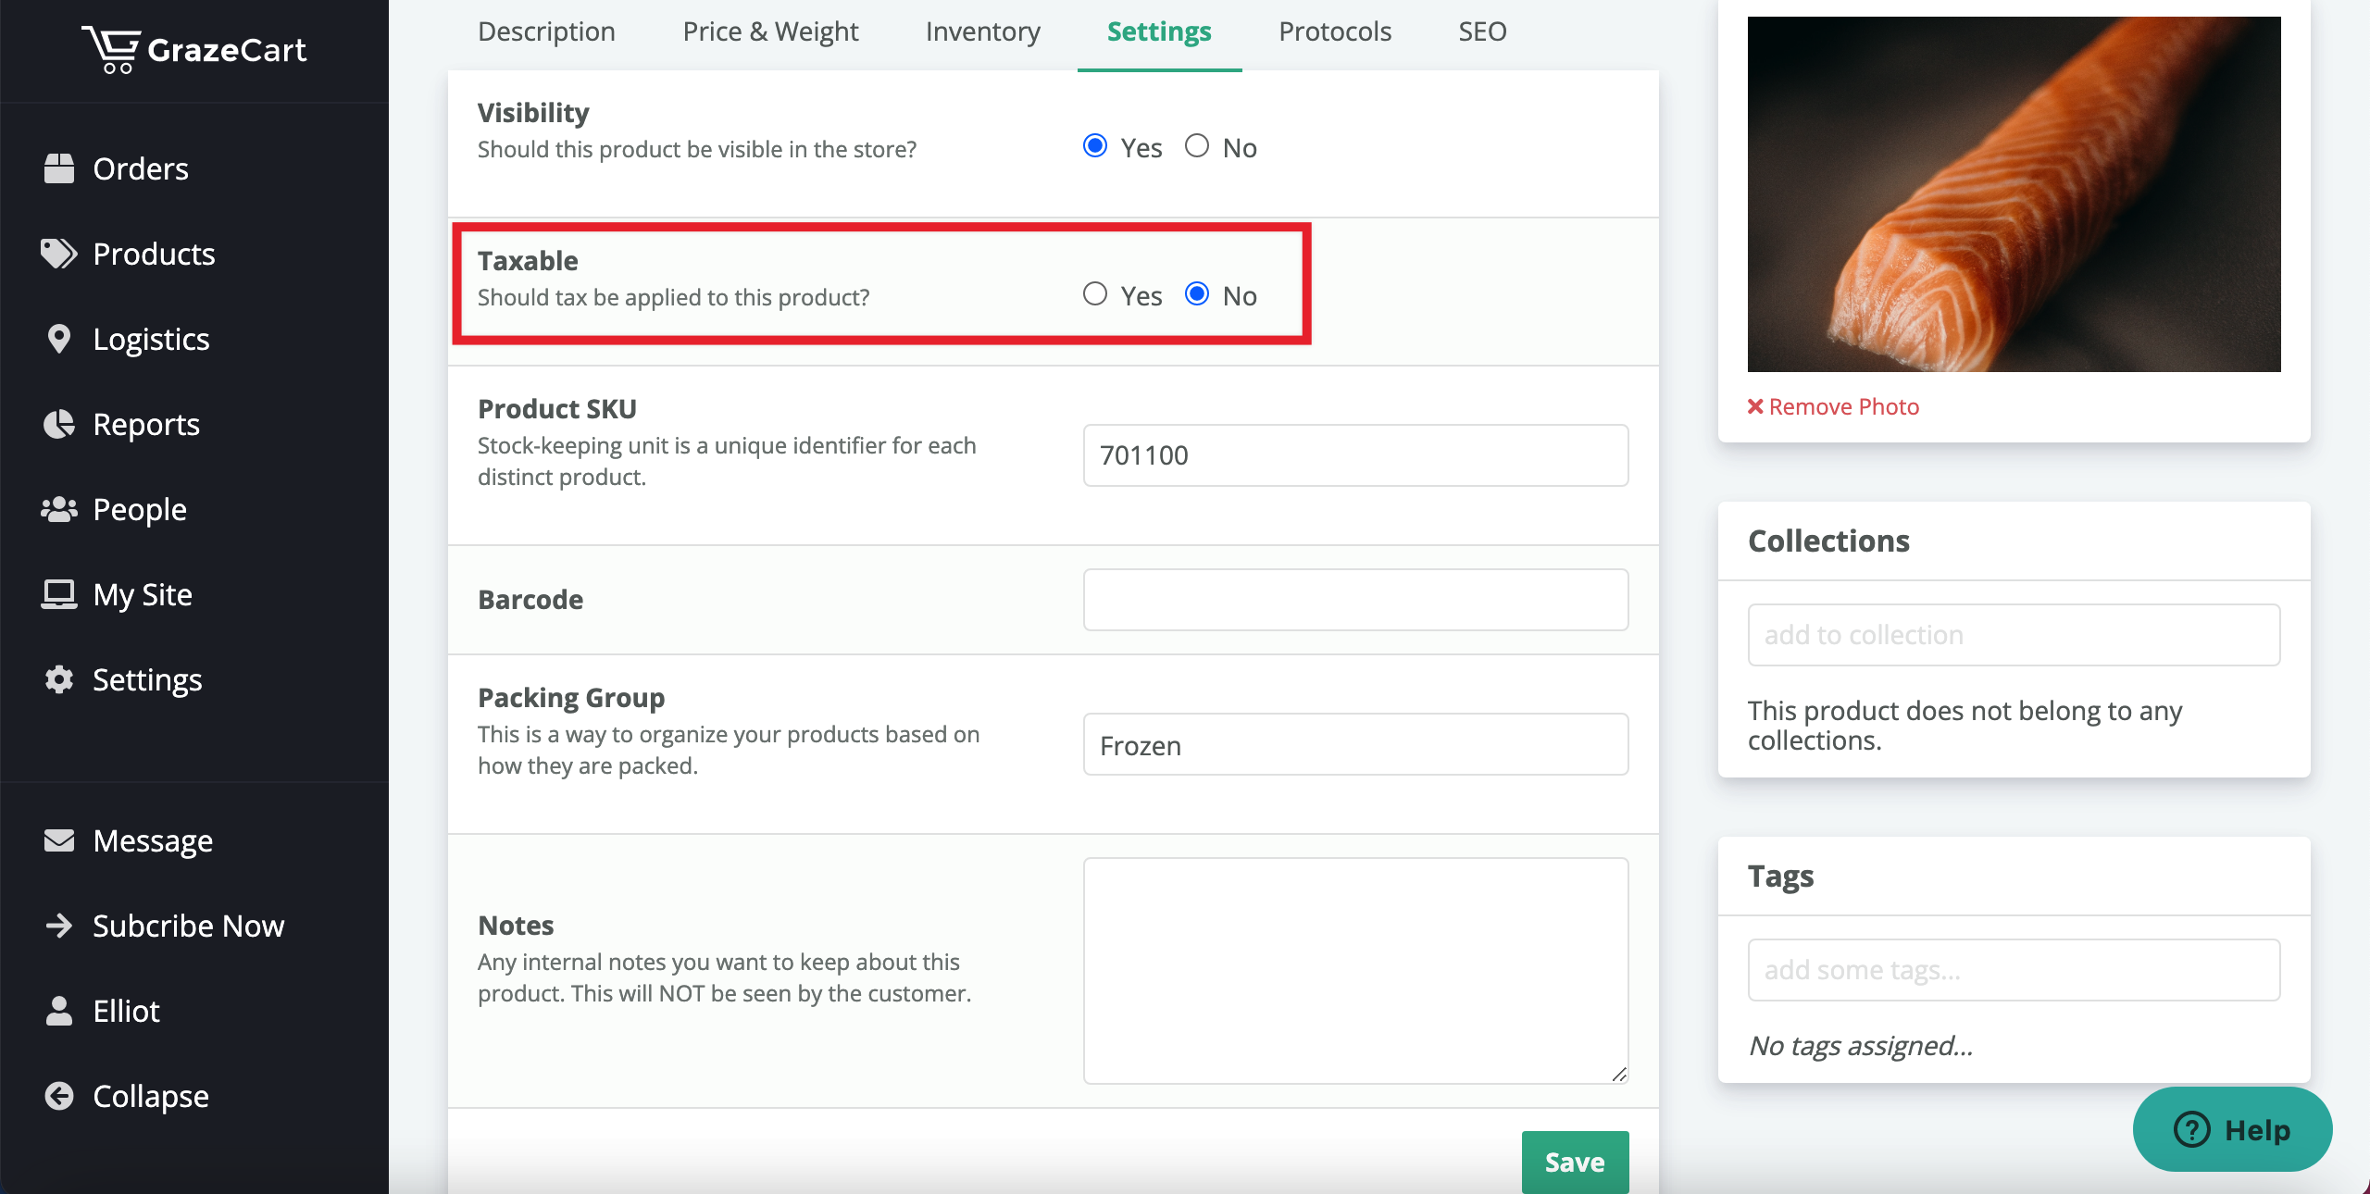The height and width of the screenshot is (1194, 2370).
Task: Open the Orders section in sidebar
Action: click(140, 168)
